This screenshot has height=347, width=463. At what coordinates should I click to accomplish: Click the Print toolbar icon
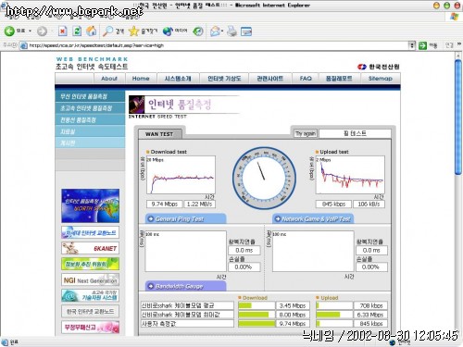[231, 31]
